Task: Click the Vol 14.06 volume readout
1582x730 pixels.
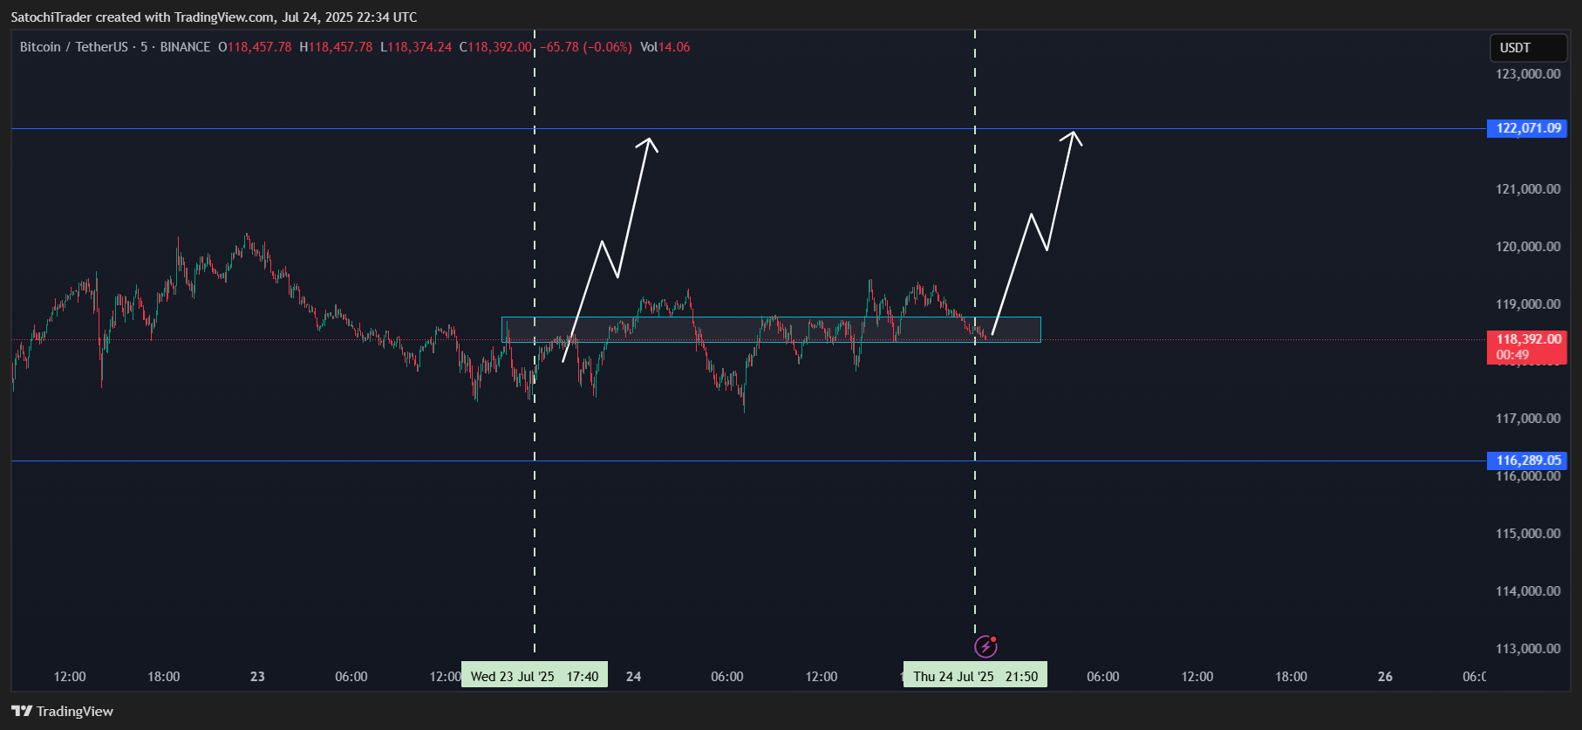Action: [x=665, y=47]
